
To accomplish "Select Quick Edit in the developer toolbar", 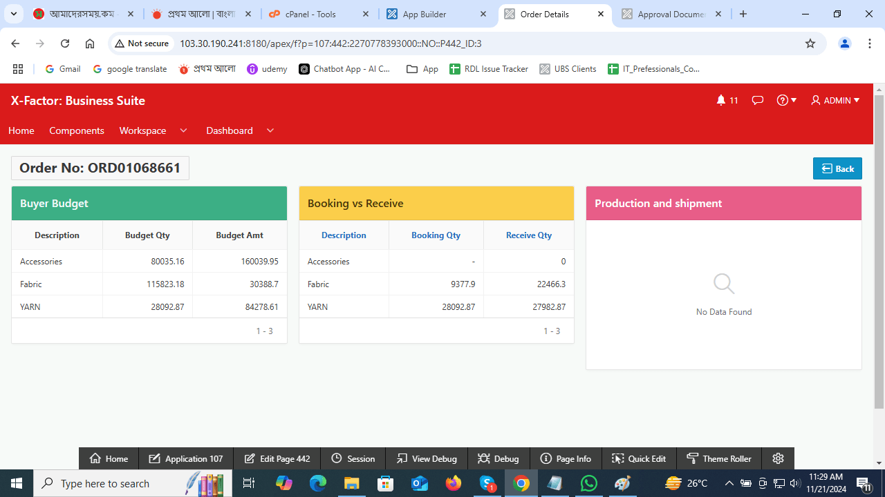I will tap(639, 458).
